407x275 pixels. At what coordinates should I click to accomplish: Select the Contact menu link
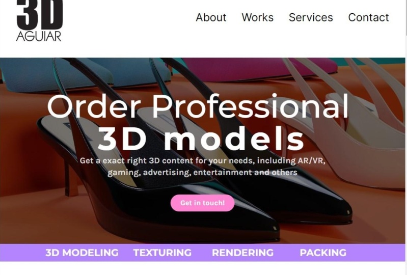[368, 18]
